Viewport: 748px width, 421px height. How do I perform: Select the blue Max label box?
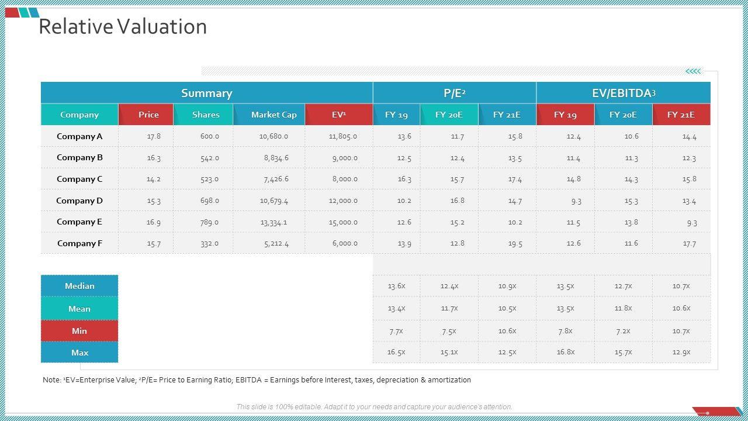click(79, 352)
